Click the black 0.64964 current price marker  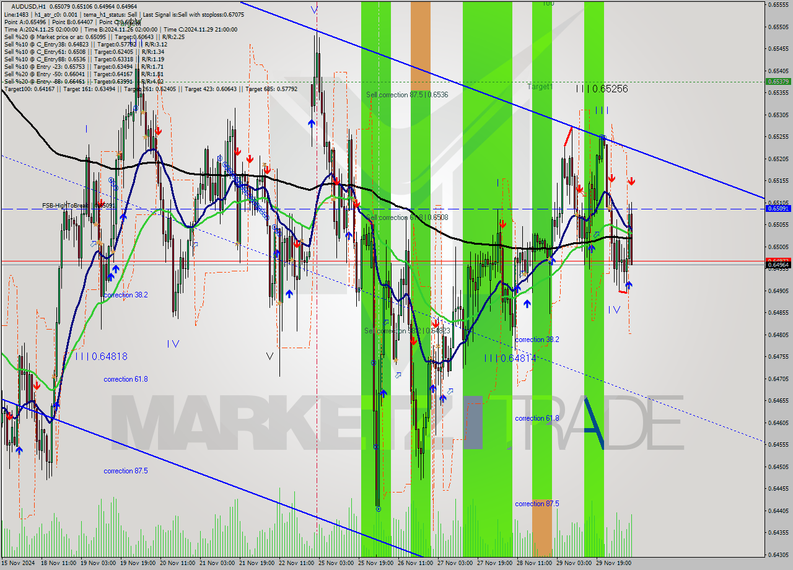pyautogui.click(x=778, y=265)
